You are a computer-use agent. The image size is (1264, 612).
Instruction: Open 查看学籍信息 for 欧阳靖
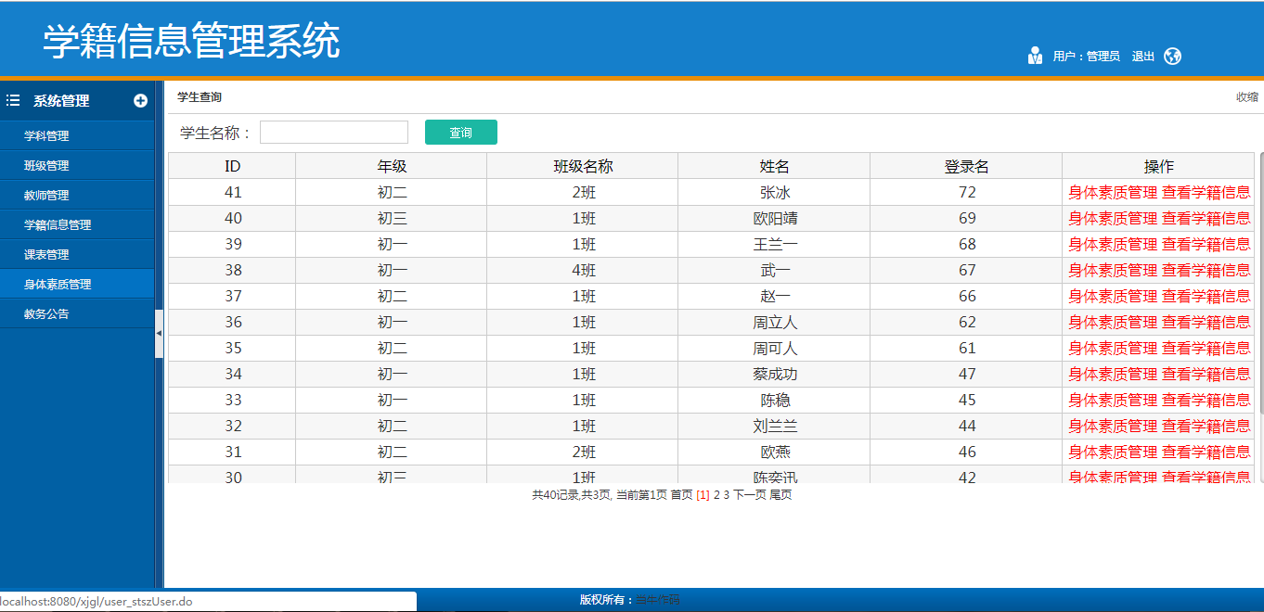tap(1206, 219)
